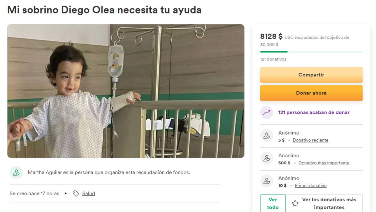Click the 121 donativos count text
The width and height of the screenshot is (376, 212).
pyautogui.click(x=273, y=59)
